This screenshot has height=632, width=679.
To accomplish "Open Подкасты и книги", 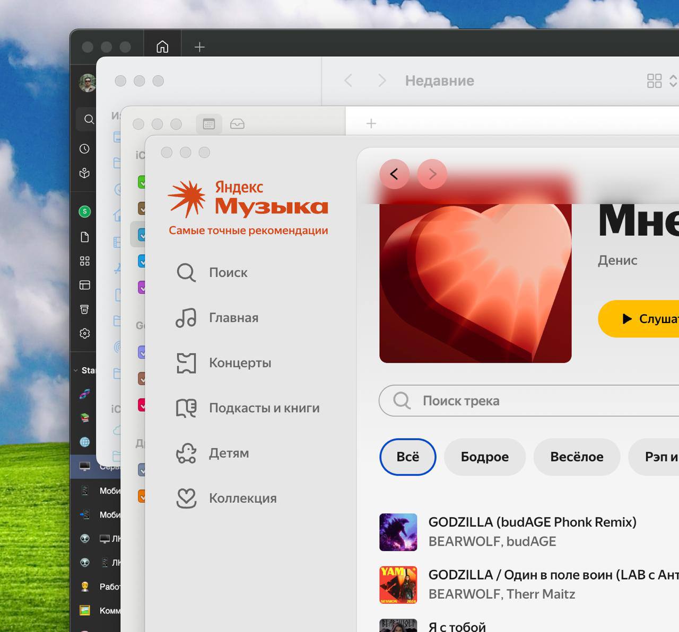I will pyautogui.click(x=264, y=408).
